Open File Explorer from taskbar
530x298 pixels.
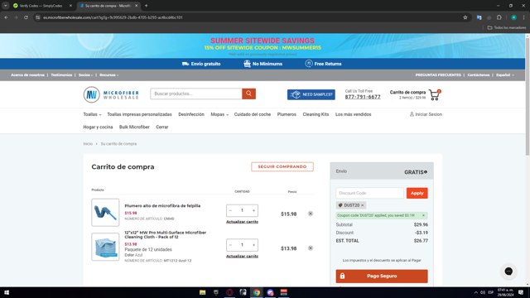tap(202, 292)
